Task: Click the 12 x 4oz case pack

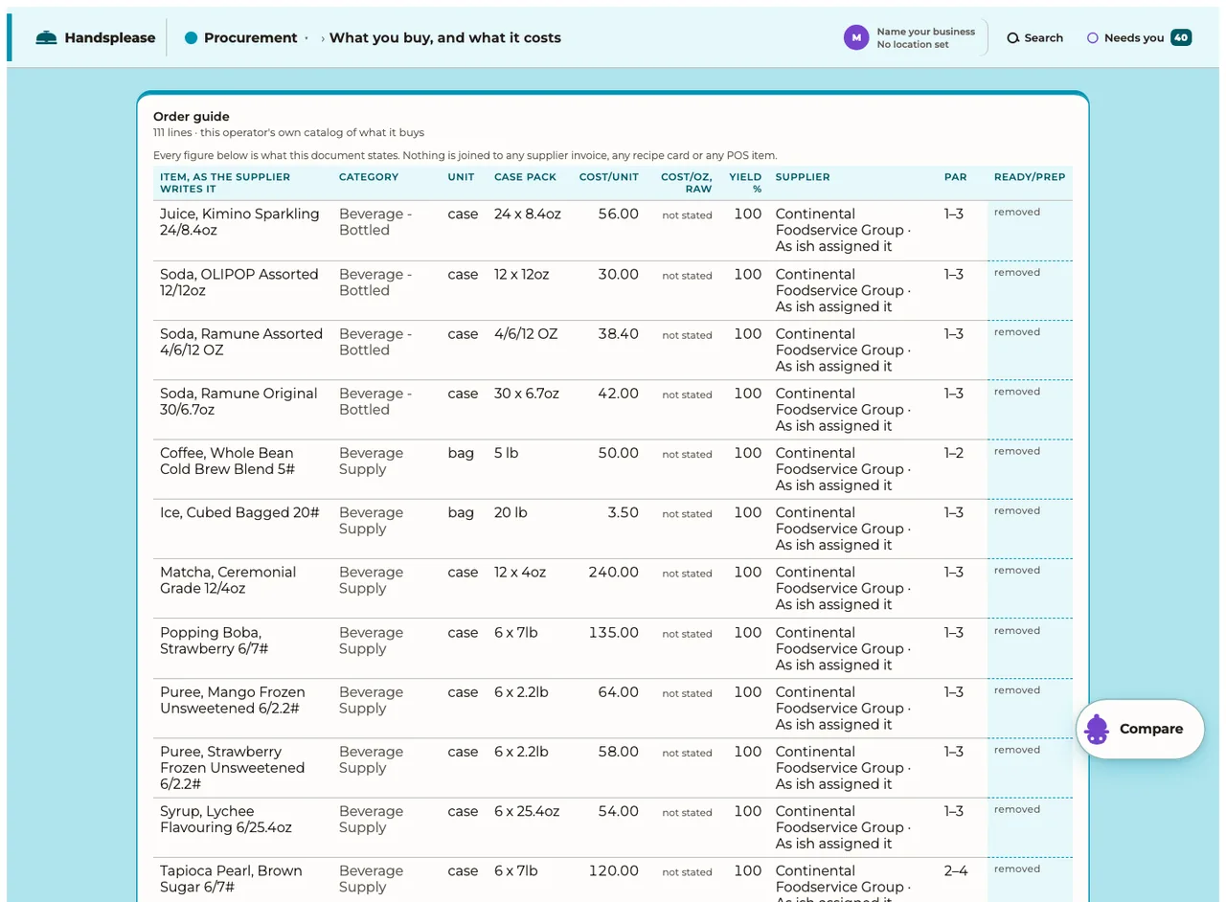Action: pyautogui.click(x=520, y=573)
